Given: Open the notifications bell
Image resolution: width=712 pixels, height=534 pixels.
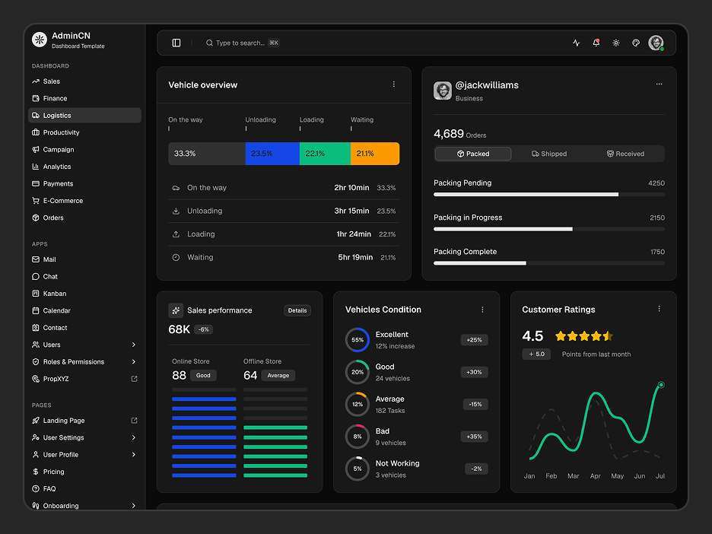Looking at the screenshot, I should coord(596,43).
